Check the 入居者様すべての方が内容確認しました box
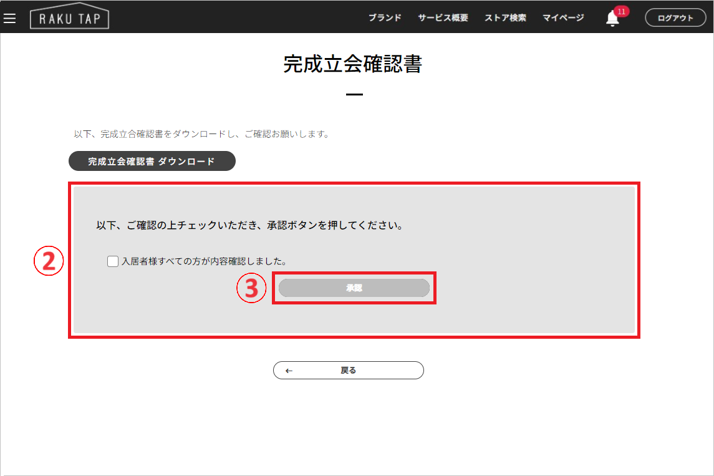The width and height of the screenshot is (714, 476). tap(113, 261)
